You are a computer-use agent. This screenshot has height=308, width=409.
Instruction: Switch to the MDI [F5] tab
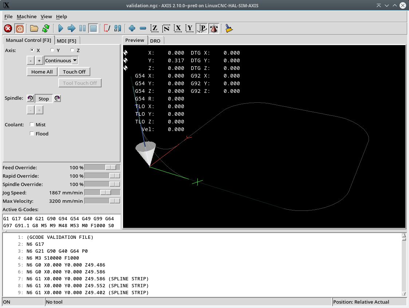(x=67, y=41)
